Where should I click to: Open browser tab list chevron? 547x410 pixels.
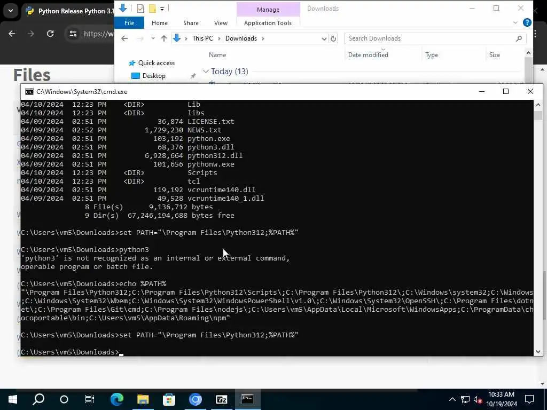pos(11,11)
